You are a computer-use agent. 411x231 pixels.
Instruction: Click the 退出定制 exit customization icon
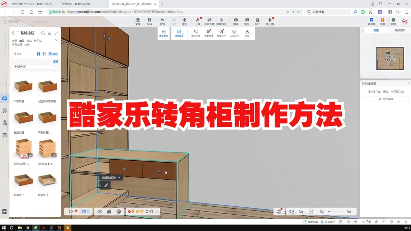(x=163, y=33)
